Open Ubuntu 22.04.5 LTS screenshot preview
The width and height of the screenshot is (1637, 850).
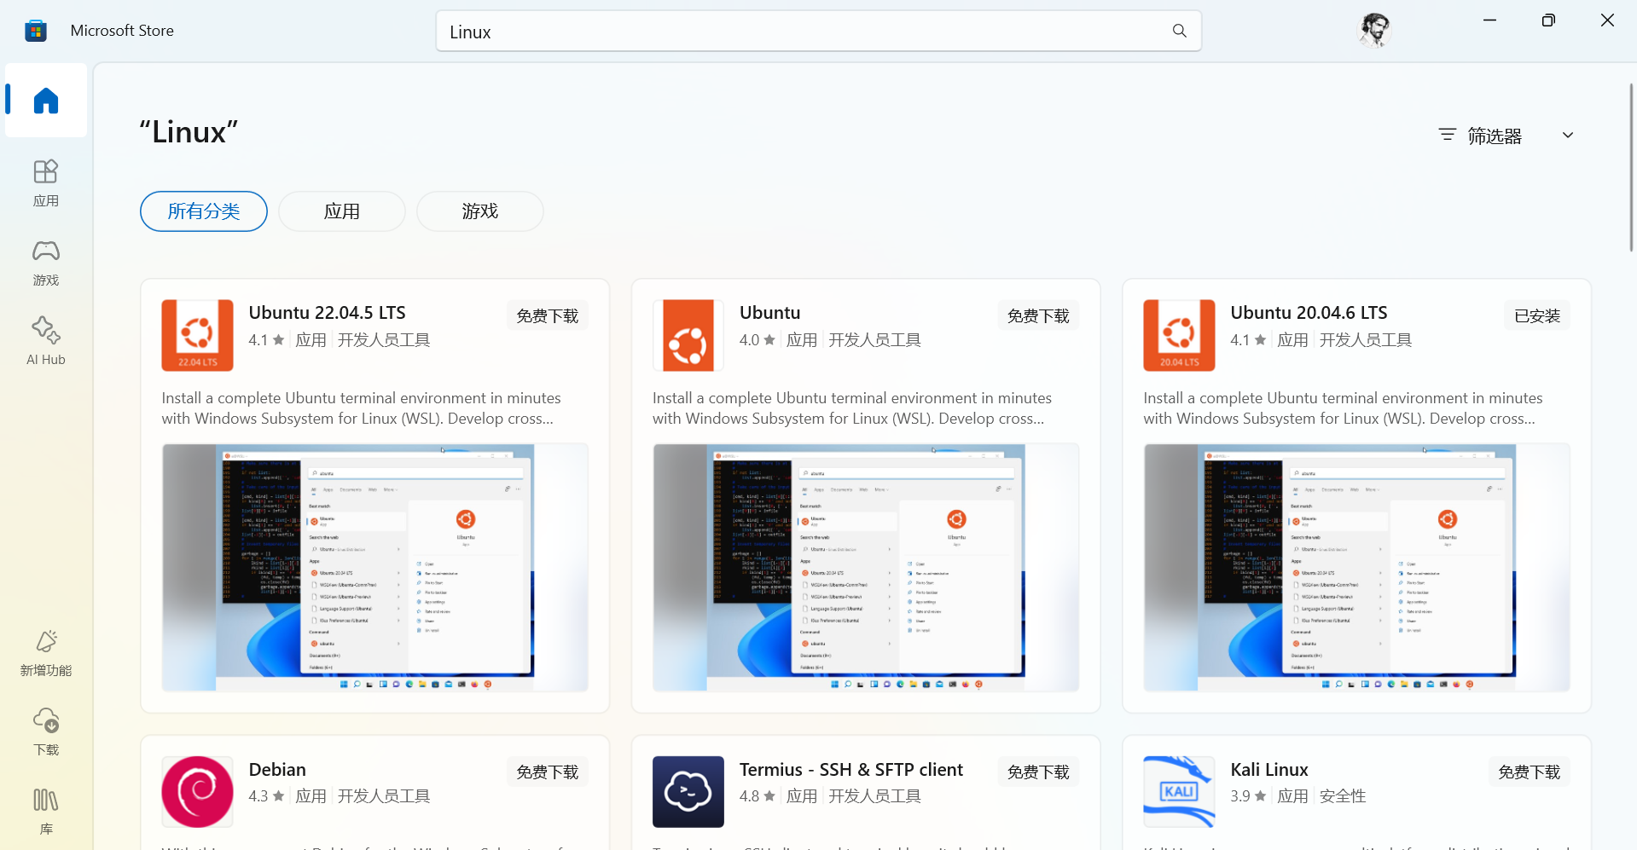pyautogui.click(x=375, y=567)
